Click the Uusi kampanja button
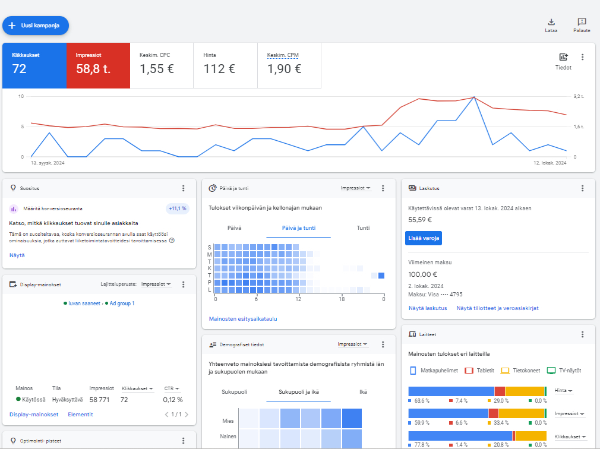 36,26
